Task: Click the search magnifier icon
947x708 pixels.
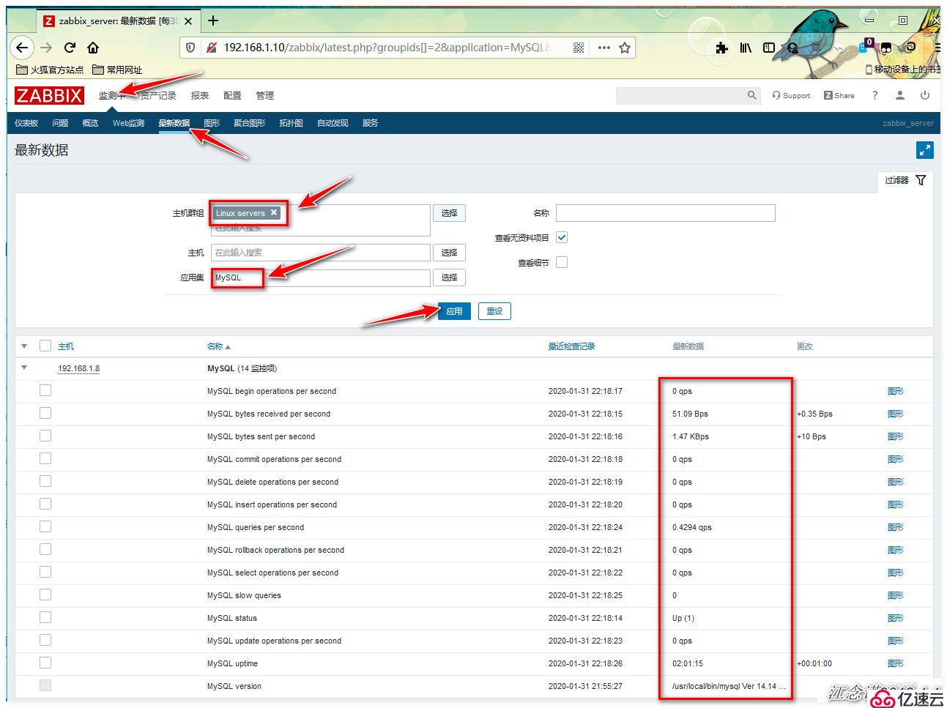Action: (x=751, y=95)
